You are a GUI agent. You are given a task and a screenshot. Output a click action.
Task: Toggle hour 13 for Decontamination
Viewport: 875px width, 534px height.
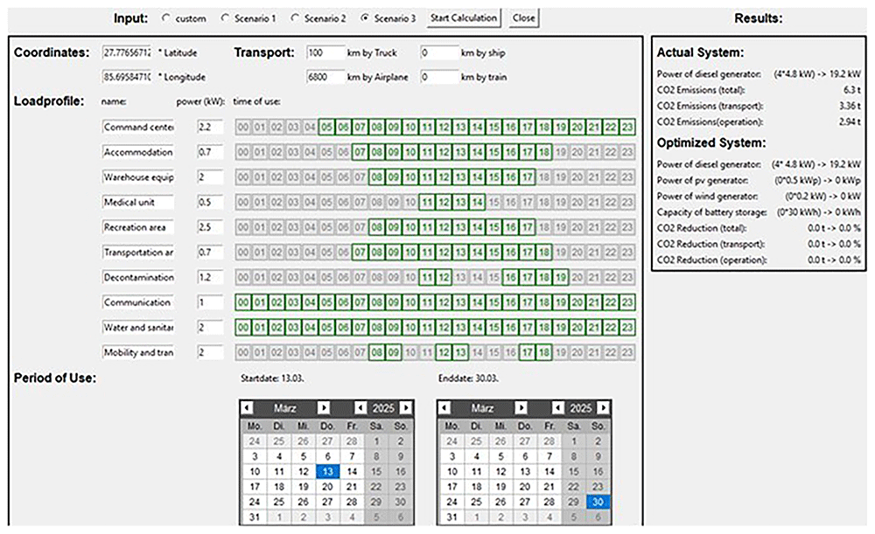tap(460, 278)
